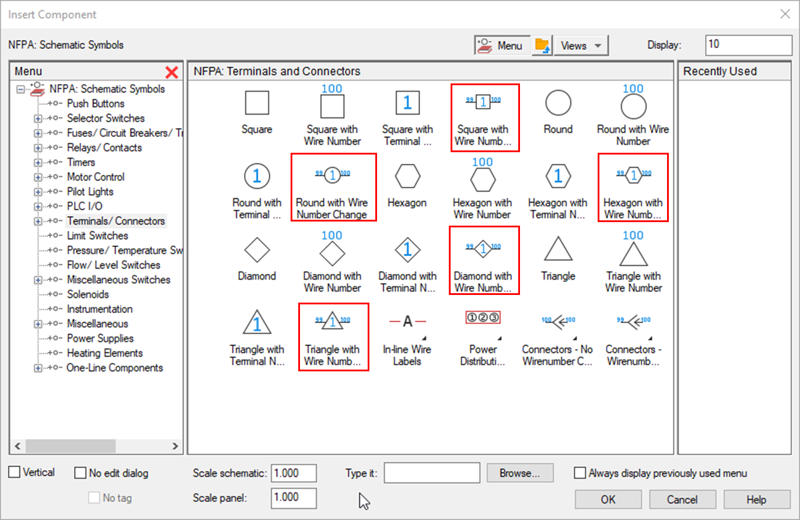The image size is (800, 520).
Task: Click the Browse button
Action: (x=519, y=473)
